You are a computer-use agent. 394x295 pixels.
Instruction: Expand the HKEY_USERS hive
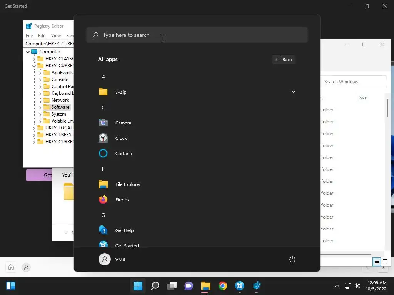tap(34, 135)
